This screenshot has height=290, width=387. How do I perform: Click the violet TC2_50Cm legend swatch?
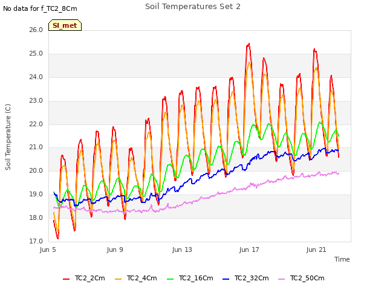(281, 279)
